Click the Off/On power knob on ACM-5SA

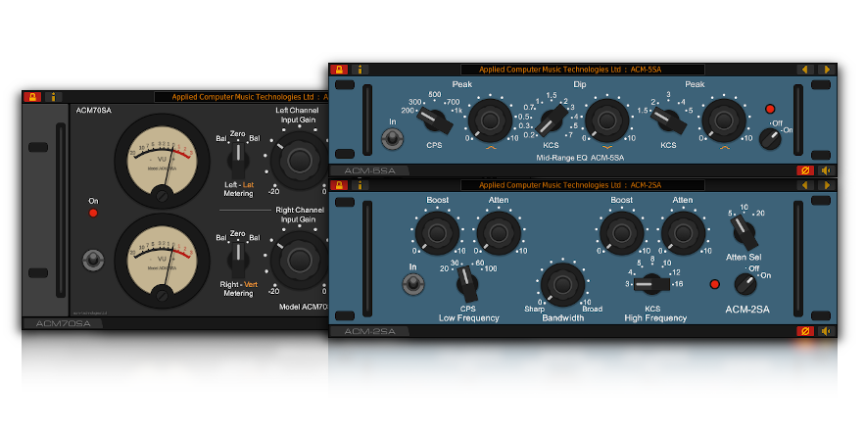(770, 138)
